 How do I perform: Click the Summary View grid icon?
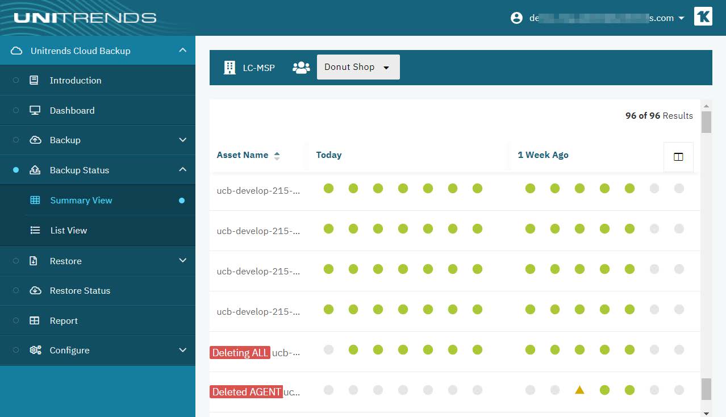coord(35,200)
